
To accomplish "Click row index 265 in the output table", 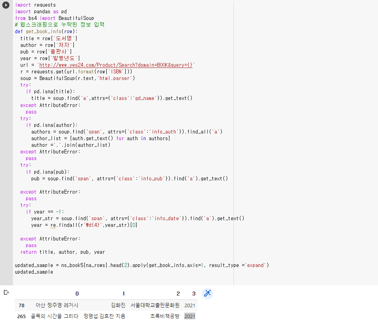I will pyautogui.click(x=21, y=316).
